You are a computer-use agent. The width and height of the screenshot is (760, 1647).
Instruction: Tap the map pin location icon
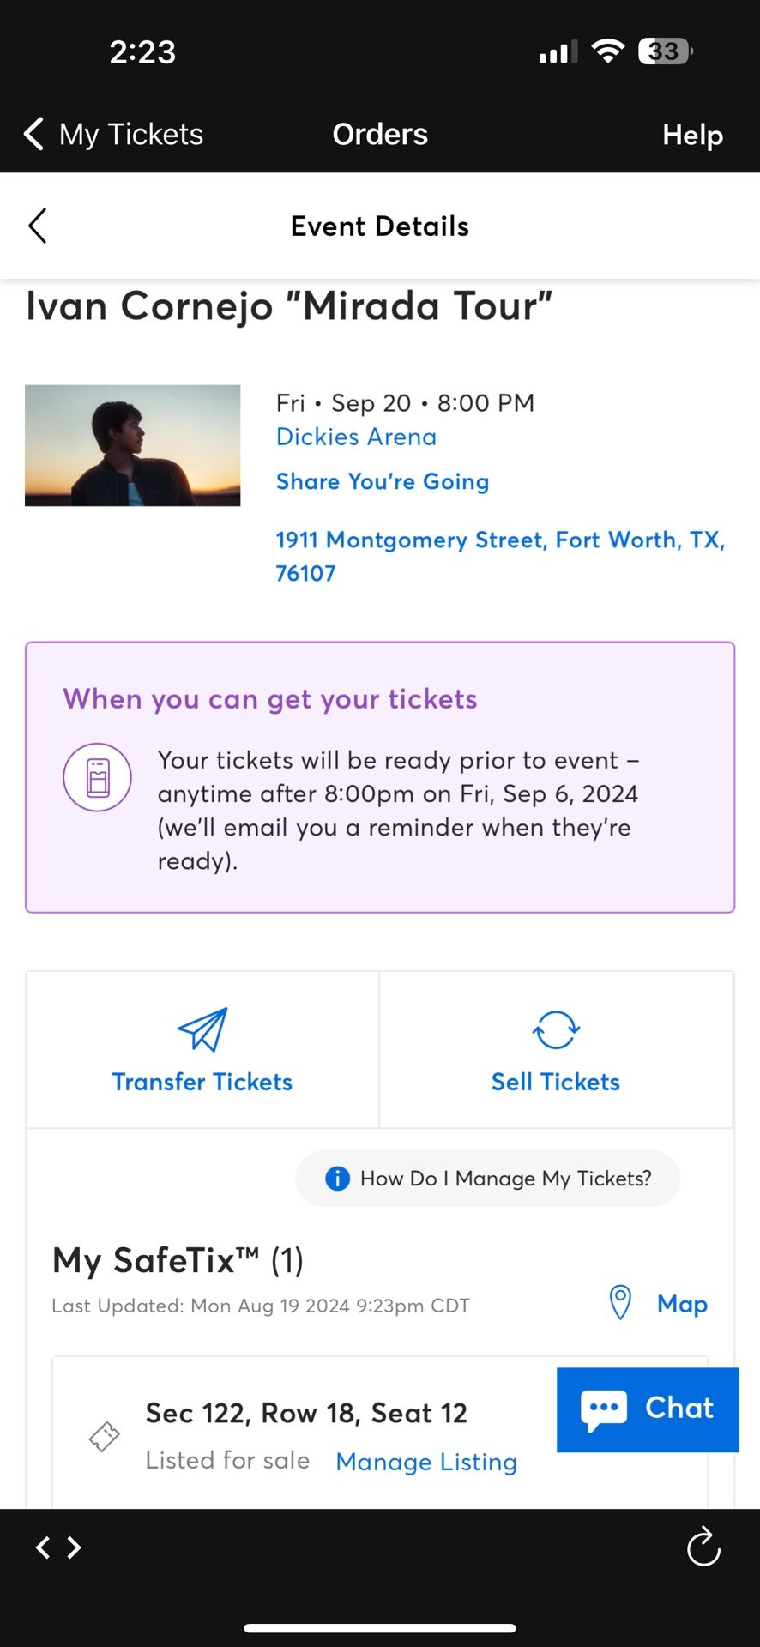pyautogui.click(x=620, y=1303)
